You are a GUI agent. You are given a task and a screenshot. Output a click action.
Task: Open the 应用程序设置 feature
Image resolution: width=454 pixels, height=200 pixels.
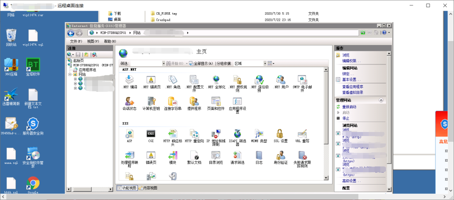tap(238, 106)
